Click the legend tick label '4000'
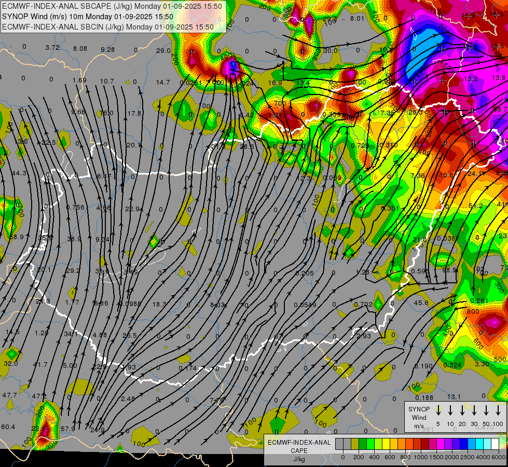The width and height of the screenshot is (508, 467). click(x=483, y=457)
